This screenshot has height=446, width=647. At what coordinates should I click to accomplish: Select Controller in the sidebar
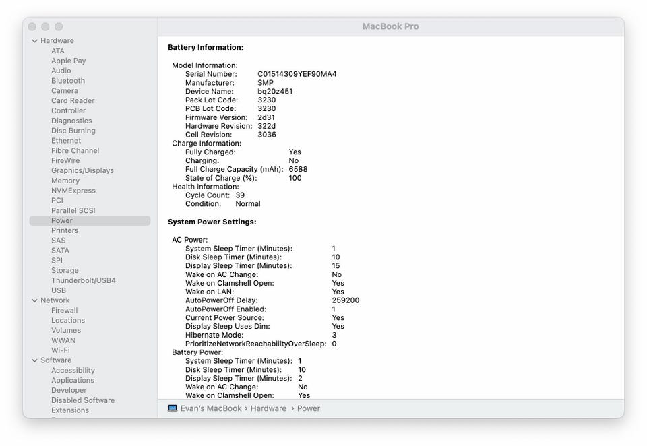tap(69, 110)
